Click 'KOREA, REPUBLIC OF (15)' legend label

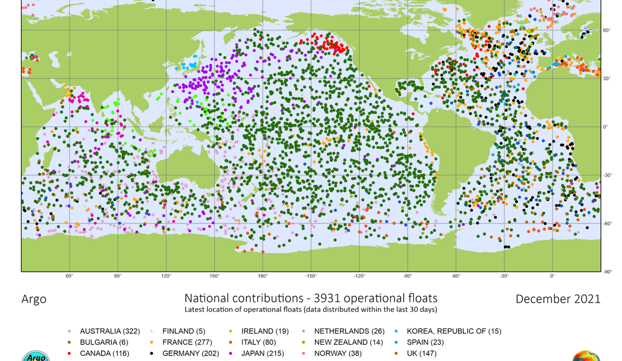[454, 331]
